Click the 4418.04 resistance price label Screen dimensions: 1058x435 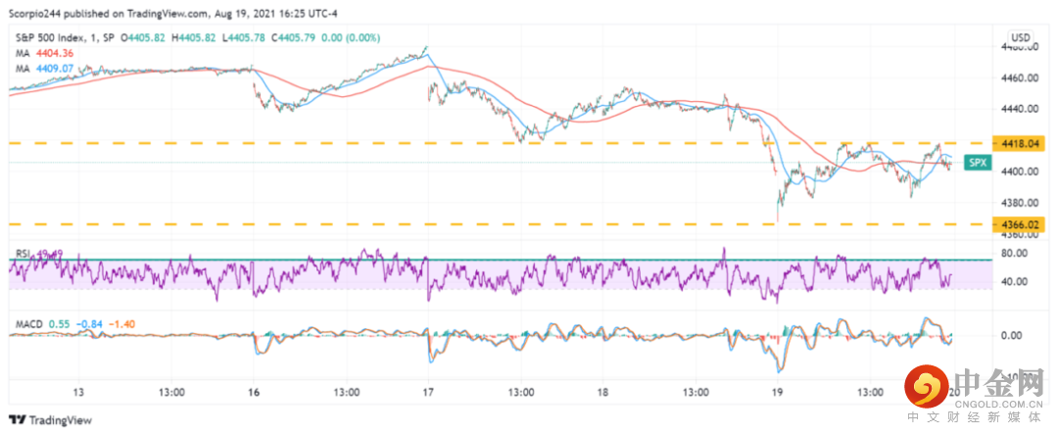(x=1019, y=143)
